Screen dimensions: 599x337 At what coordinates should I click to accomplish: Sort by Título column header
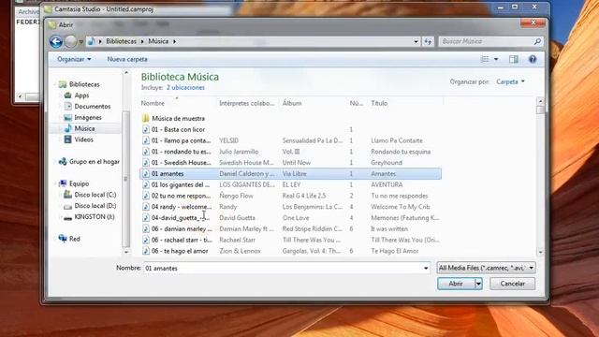pos(379,103)
